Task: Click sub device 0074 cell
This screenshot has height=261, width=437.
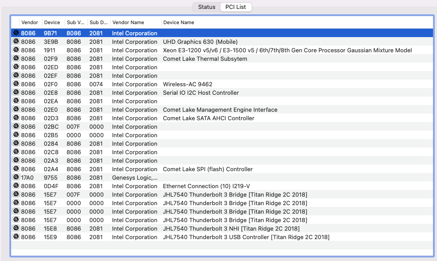Action: pos(96,84)
